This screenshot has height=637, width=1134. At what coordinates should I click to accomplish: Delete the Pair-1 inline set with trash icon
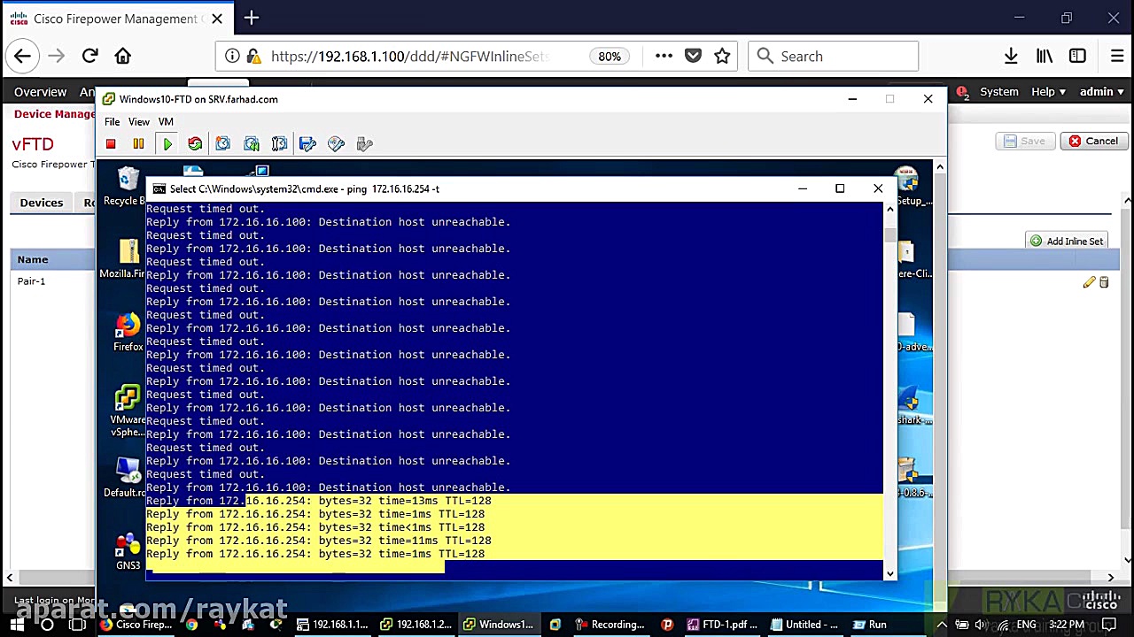[x=1103, y=281]
